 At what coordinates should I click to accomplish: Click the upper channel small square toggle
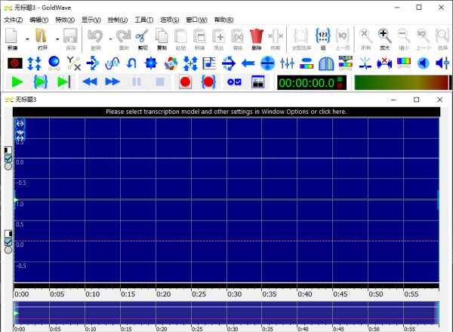[8, 150]
